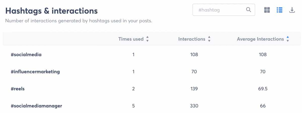
Task: Switch to list view layout
Action: click(279, 10)
